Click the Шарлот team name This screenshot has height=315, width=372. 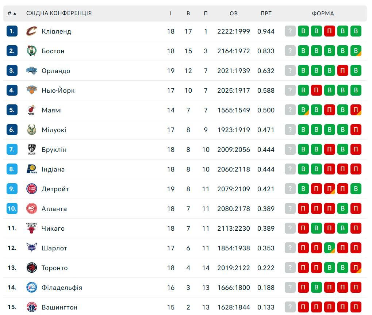point(54,248)
